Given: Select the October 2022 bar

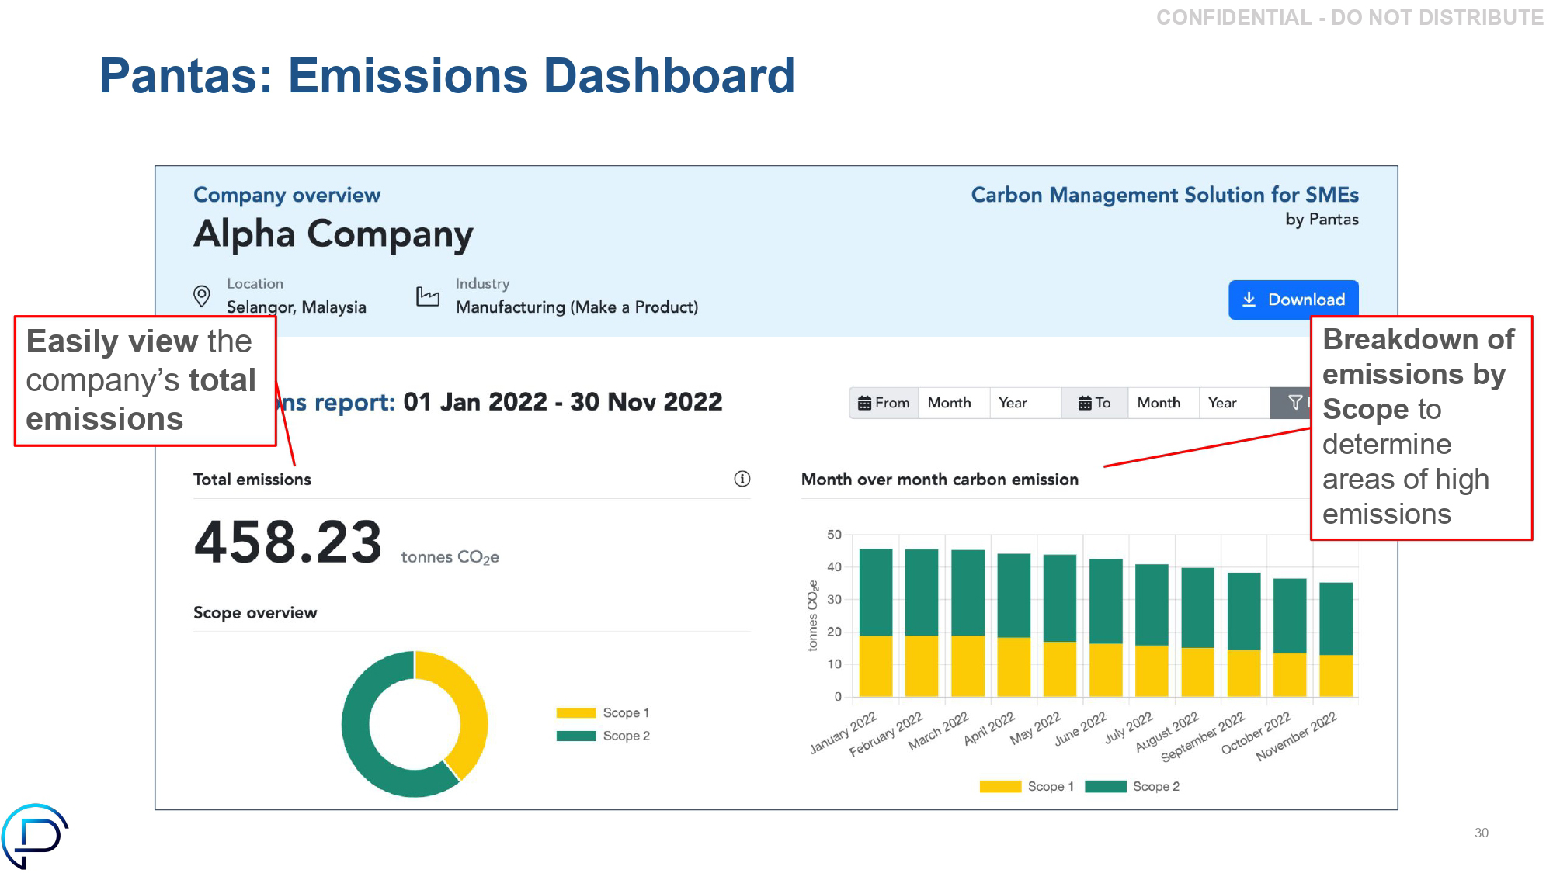Looking at the screenshot, I should coord(1290,637).
